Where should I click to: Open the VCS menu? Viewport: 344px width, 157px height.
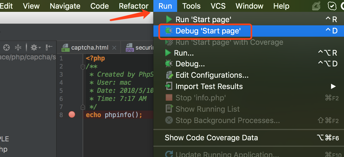point(218,6)
